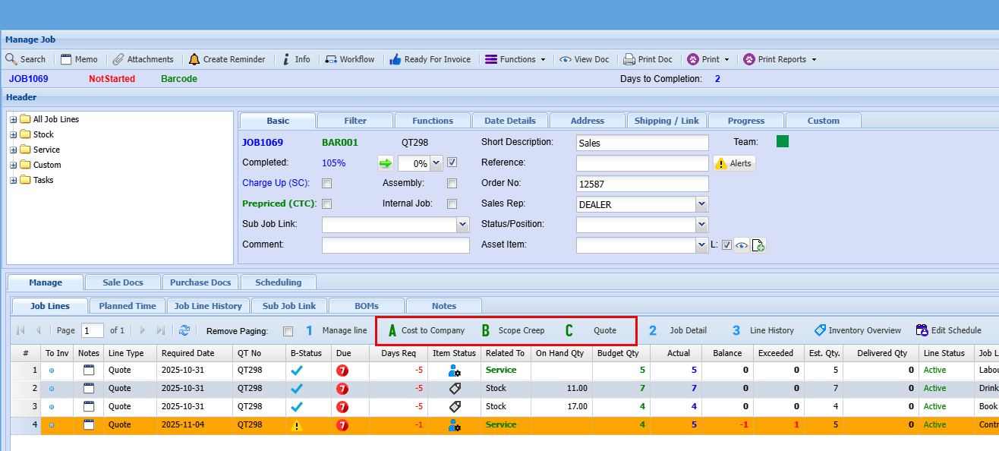Open Create Reminder bell icon
This screenshot has width=999, height=451.
coord(194,59)
